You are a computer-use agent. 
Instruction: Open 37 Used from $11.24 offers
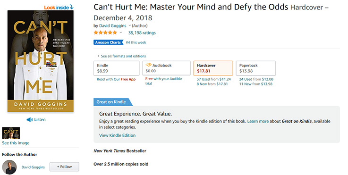214,79
